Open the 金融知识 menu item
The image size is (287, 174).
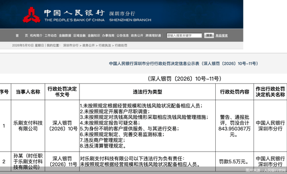[94, 35]
